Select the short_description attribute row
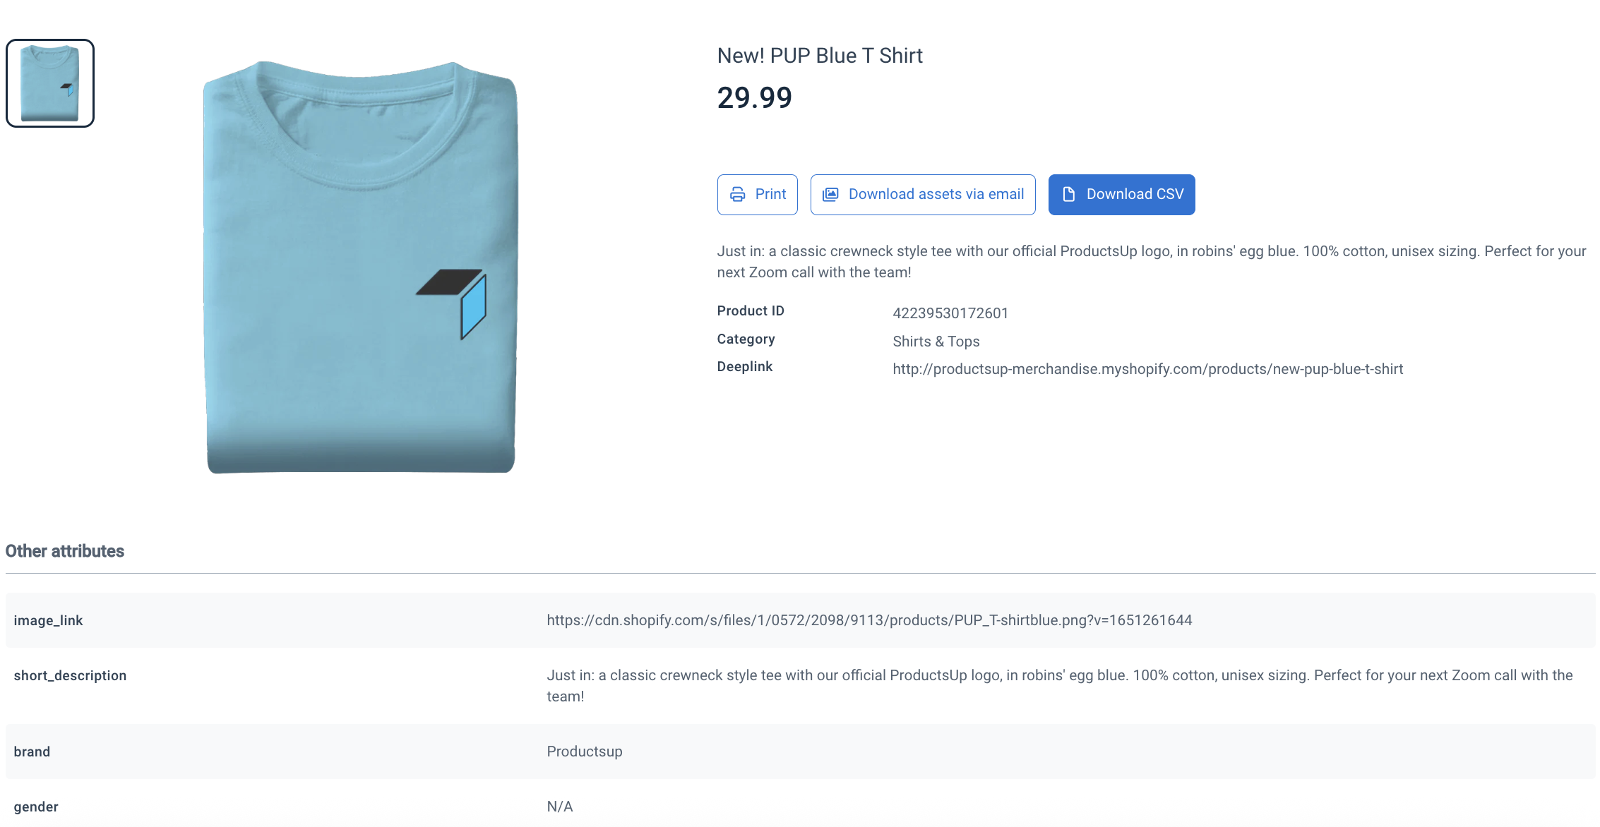The image size is (1600, 827). (x=70, y=675)
